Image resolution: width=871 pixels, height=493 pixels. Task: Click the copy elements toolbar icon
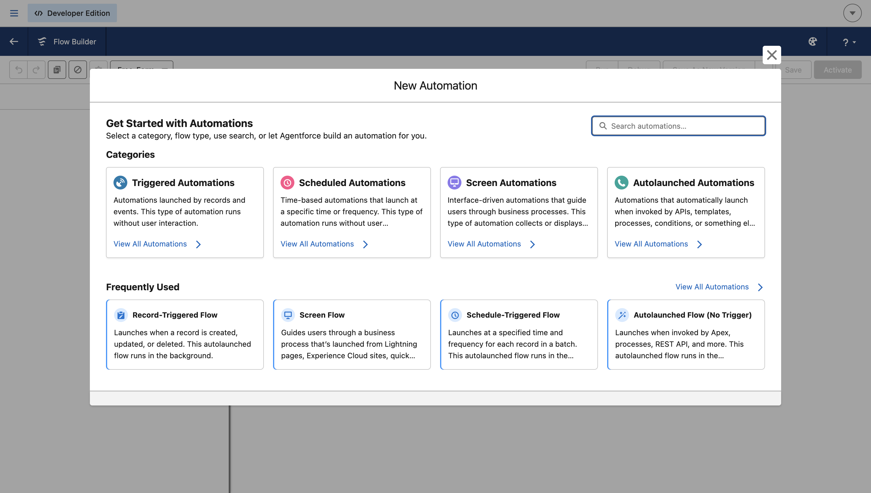click(x=57, y=70)
